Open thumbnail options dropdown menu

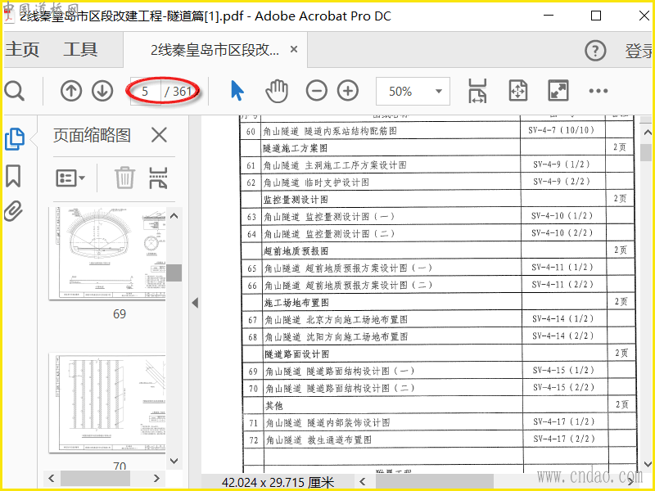[70, 178]
